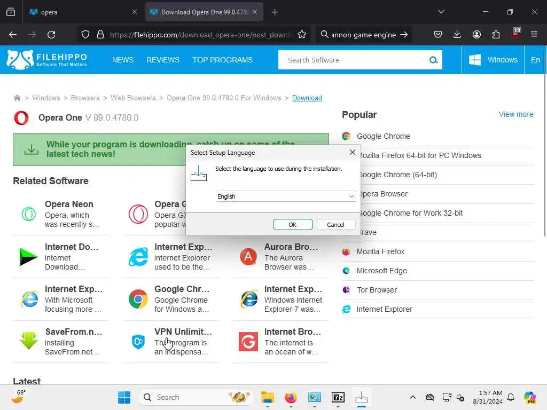Open the weather widget showing 69°
547x410 pixels.
[x=19, y=397]
